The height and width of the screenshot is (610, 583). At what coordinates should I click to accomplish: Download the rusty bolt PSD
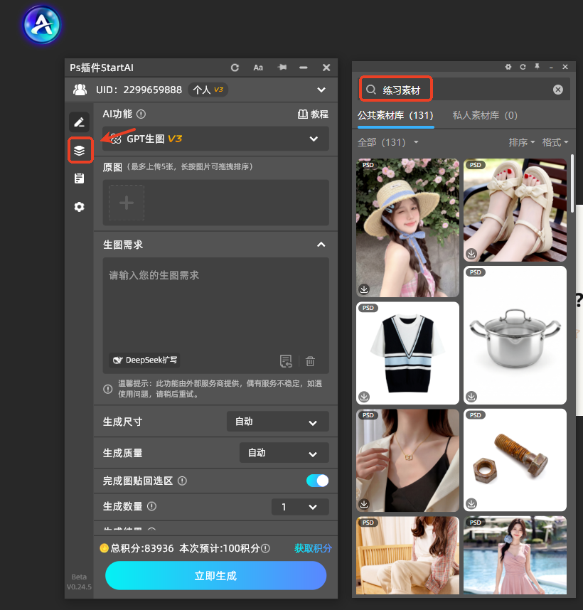[471, 503]
